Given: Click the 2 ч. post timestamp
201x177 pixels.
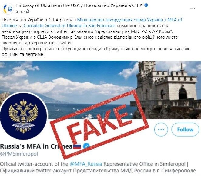Looking at the screenshot, I should pyautogui.click(x=19, y=11).
